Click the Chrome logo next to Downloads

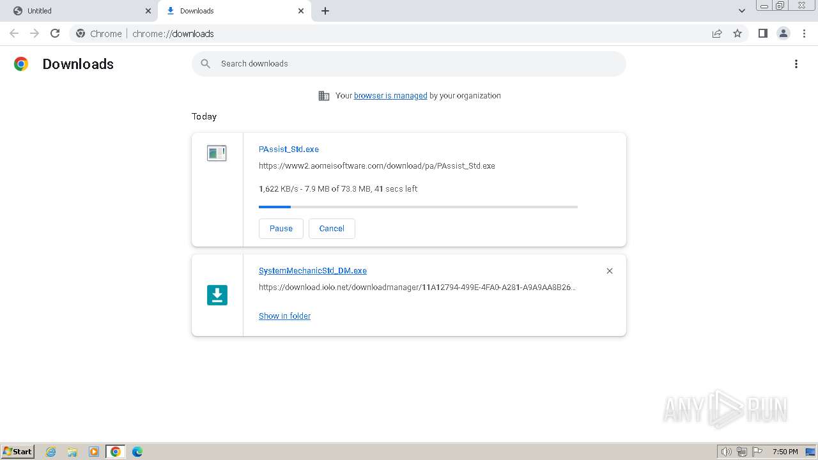point(21,64)
